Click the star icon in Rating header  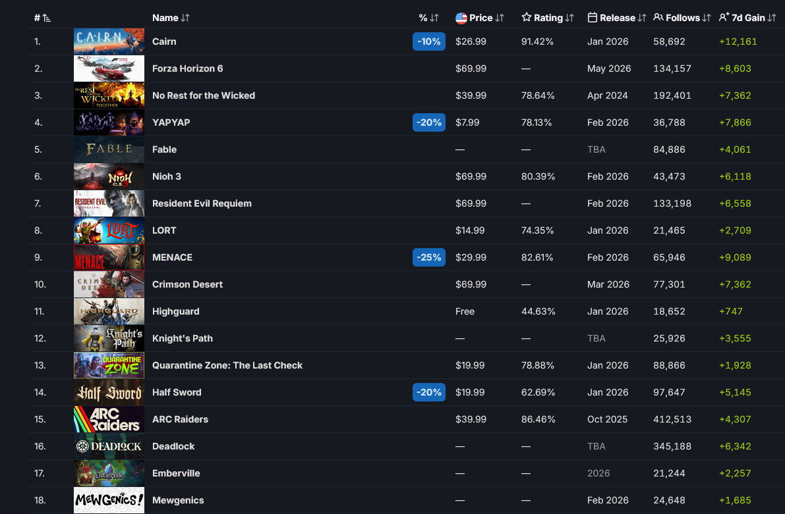pos(526,18)
